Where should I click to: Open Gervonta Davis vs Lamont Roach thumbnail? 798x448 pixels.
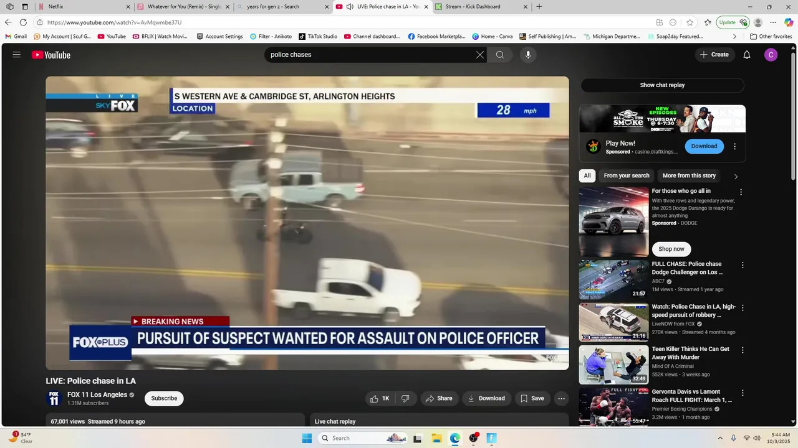point(613,407)
